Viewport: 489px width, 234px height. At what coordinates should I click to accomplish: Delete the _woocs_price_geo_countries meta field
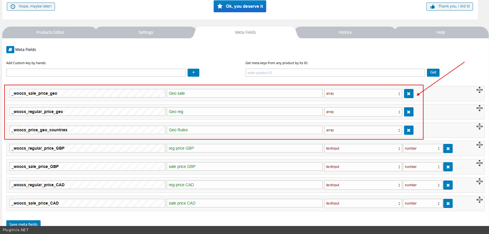409,130
